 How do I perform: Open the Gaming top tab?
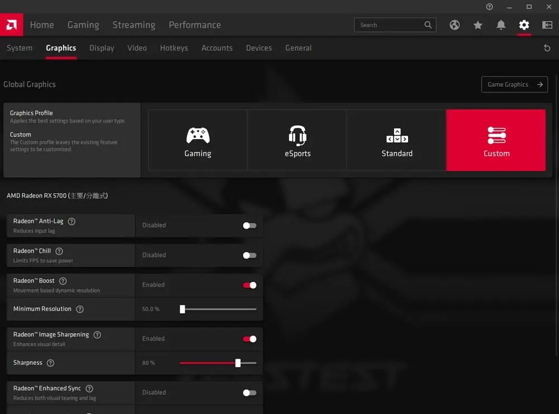83,25
